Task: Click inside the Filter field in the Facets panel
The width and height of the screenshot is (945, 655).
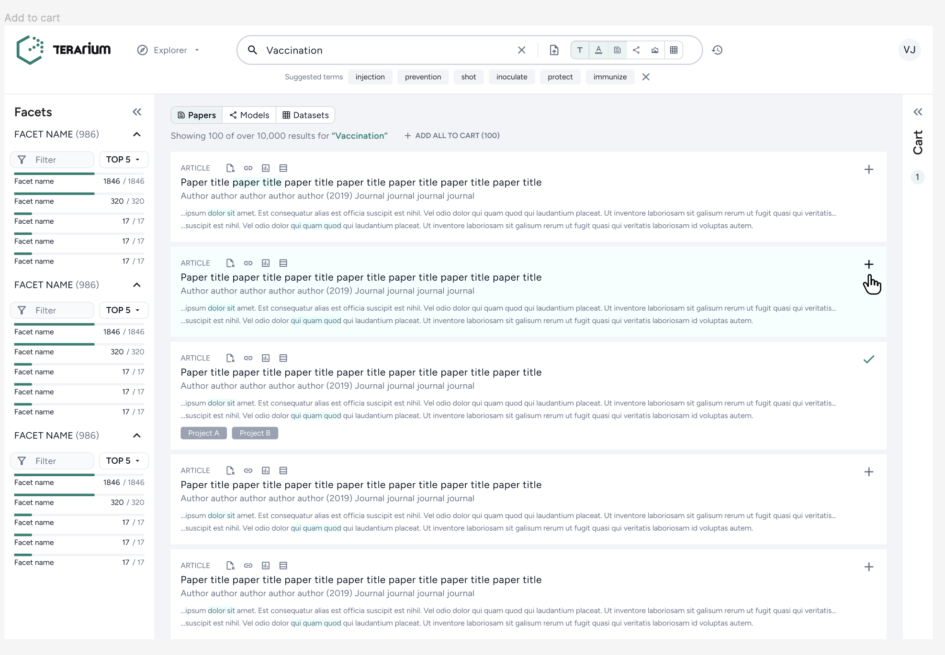Action: click(52, 159)
